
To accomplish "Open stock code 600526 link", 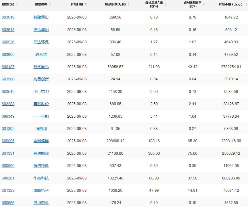I will 8,42.
